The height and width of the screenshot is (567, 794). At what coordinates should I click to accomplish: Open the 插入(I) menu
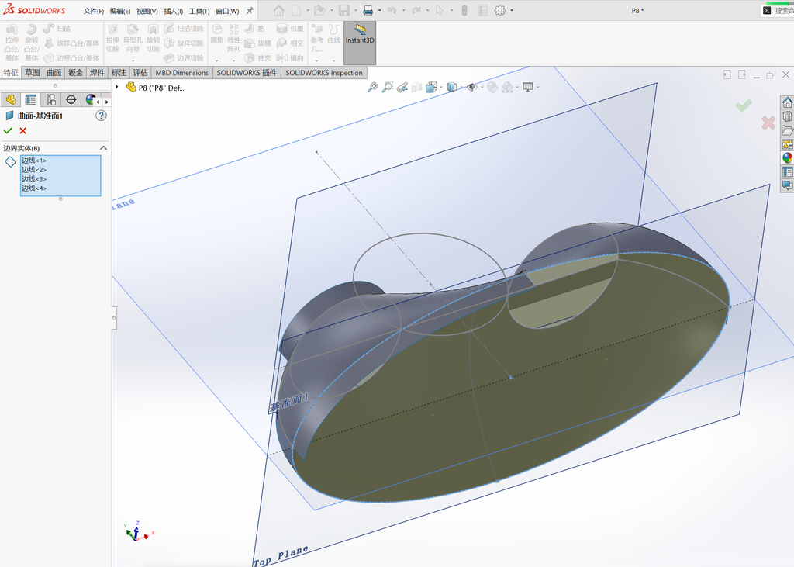(x=173, y=11)
